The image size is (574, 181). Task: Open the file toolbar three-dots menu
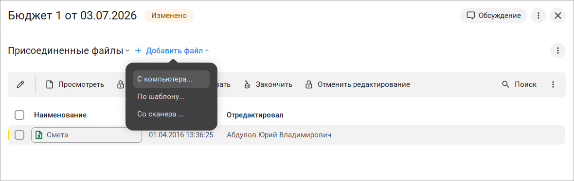[553, 84]
